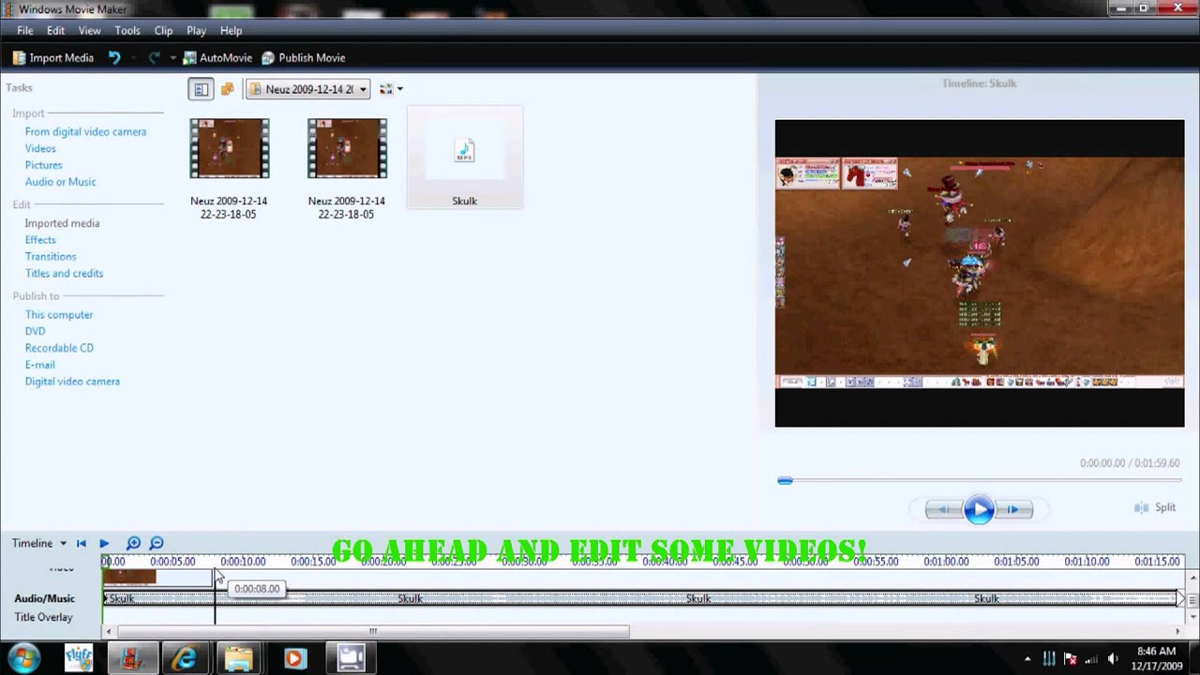This screenshot has width=1200, height=675.
Task: Show Imported media
Action: (x=62, y=223)
